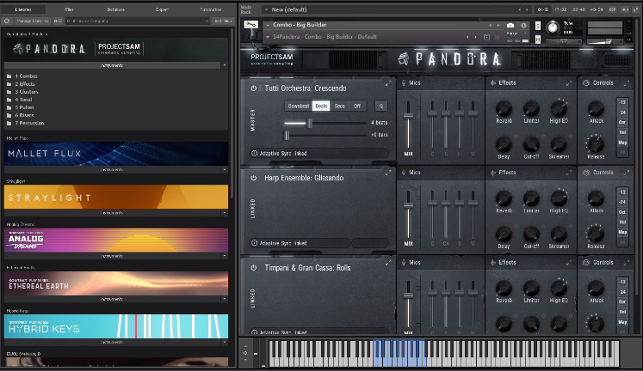Click the Adaptive Sync info icon for Tutti Orchestra
The width and height of the screenshot is (643, 371).
coord(254,154)
